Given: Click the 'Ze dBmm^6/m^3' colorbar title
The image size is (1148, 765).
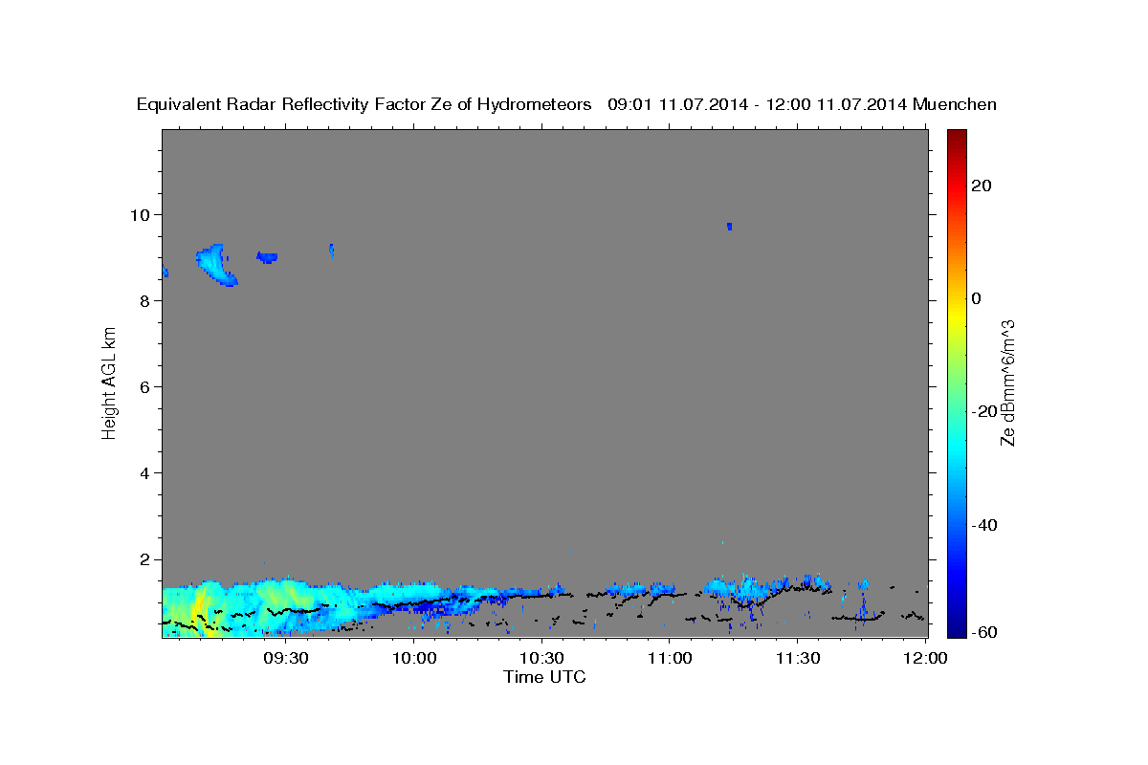Looking at the screenshot, I should [x=1007, y=382].
